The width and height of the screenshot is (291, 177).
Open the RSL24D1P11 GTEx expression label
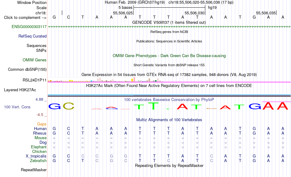tap(35, 80)
